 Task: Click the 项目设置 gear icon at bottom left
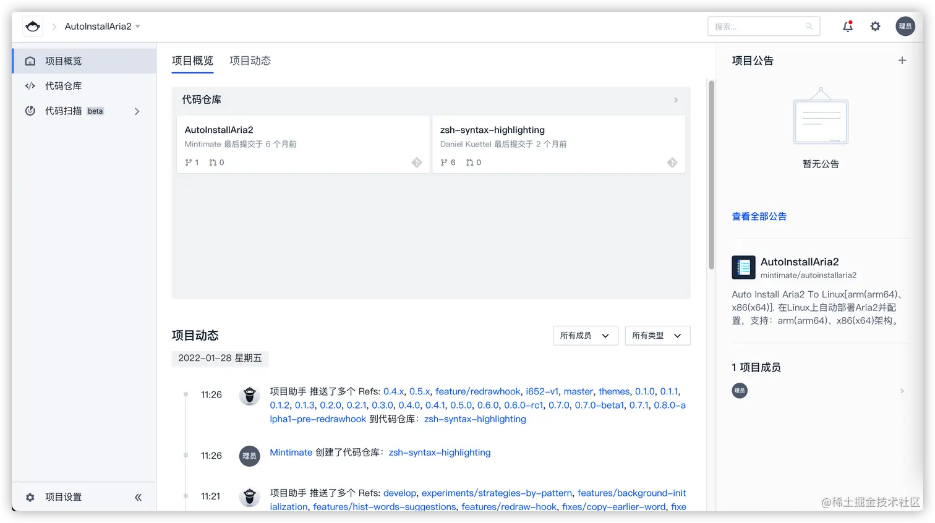pyautogui.click(x=30, y=496)
